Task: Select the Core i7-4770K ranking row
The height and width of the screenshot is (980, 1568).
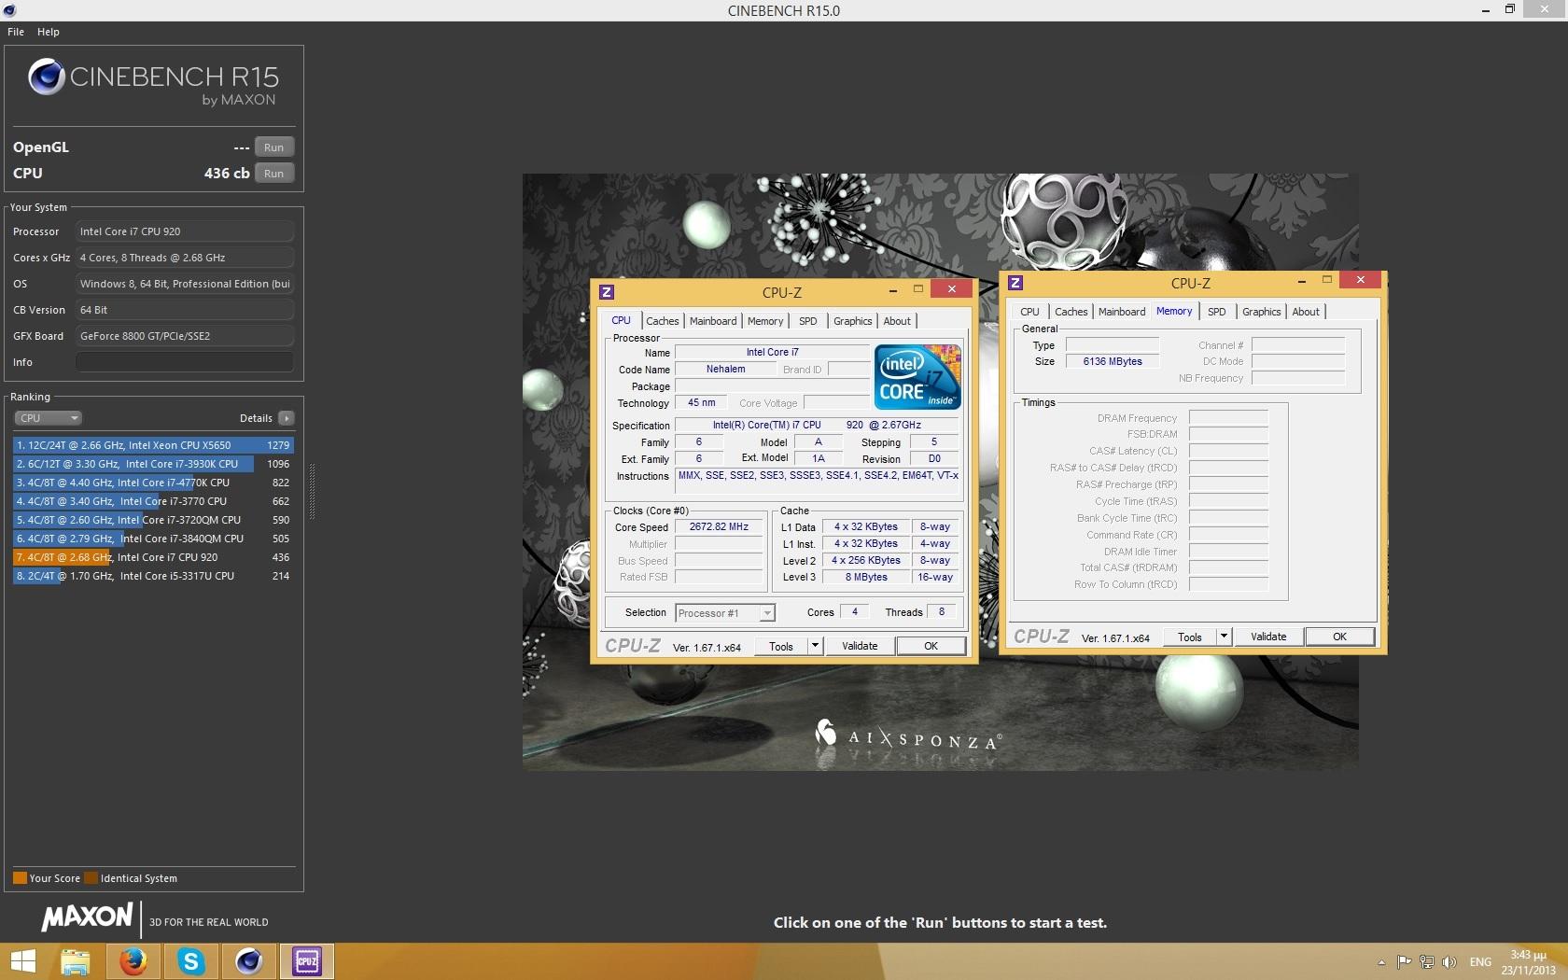Action: [153, 483]
